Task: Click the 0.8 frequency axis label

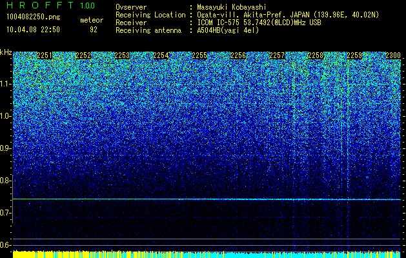Action: [5, 181]
